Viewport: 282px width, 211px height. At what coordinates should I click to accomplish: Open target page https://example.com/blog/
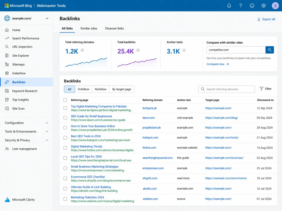[222, 118]
